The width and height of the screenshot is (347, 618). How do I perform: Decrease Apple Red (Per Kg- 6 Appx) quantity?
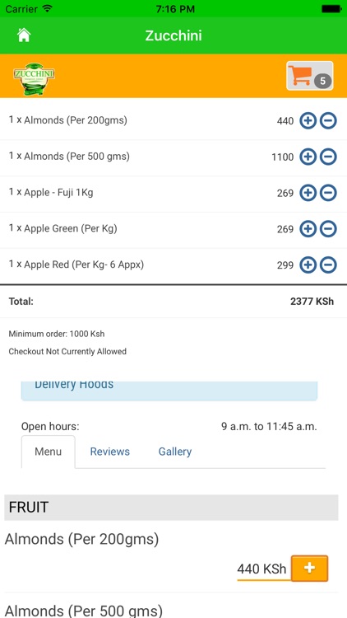328,265
